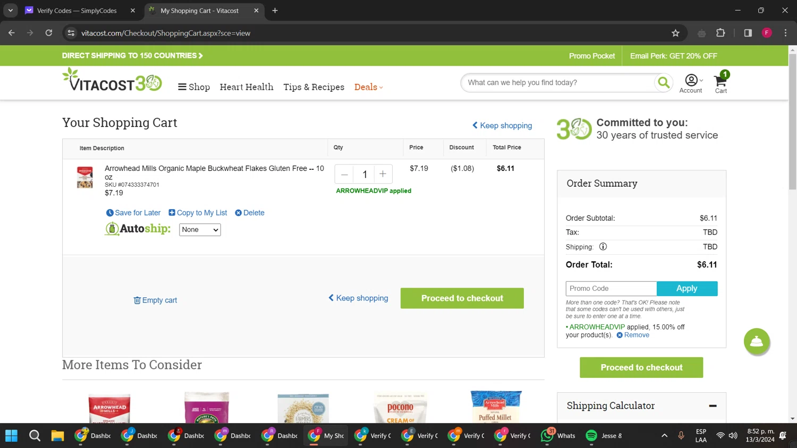Screen dimensions: 797x448
Task: Close the My Shopping Cart - Vitacost tab
Action: (256, 11)
